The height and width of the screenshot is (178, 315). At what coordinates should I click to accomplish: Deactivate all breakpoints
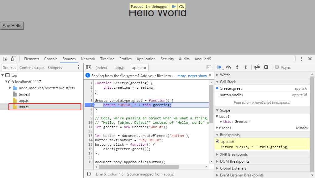pos(257,67)
